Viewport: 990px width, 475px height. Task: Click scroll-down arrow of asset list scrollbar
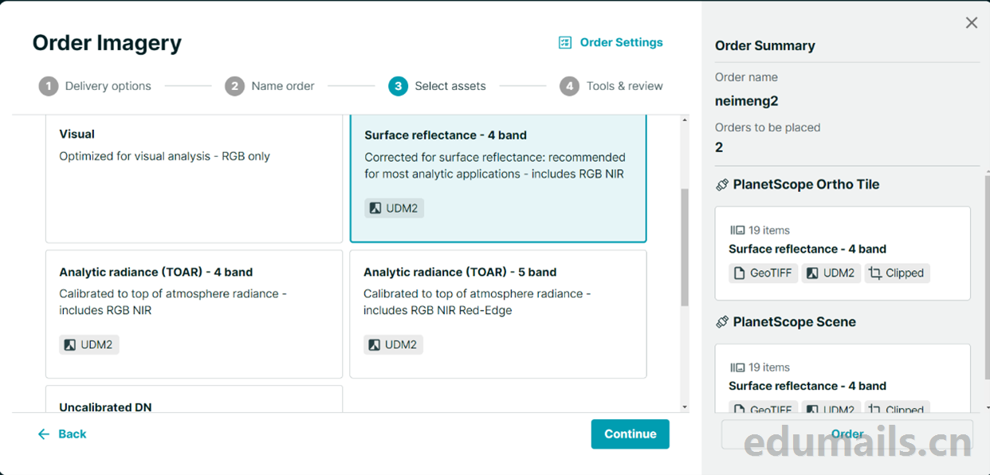[685, 407]
